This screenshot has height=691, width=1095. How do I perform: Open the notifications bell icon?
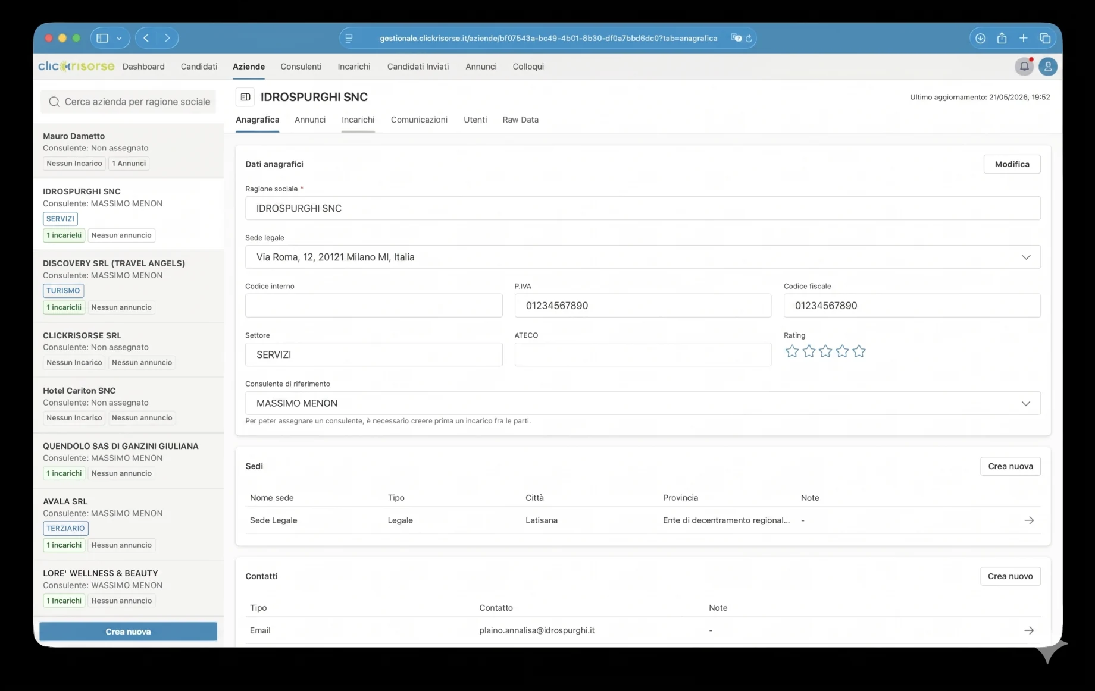tap(1024, 67)
